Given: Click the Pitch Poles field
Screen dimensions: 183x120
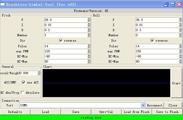Looking at the screenshot, I should [x=66, y=46].
